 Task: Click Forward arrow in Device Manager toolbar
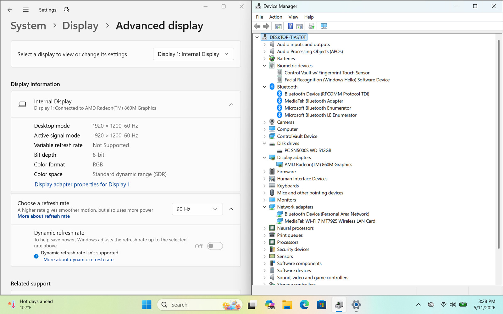pos(266,26)
